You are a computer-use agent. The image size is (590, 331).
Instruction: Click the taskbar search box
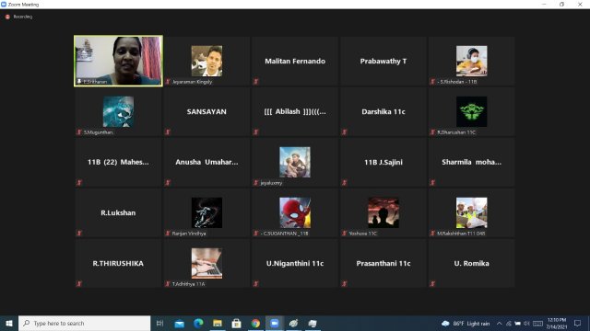pos(84,323)
